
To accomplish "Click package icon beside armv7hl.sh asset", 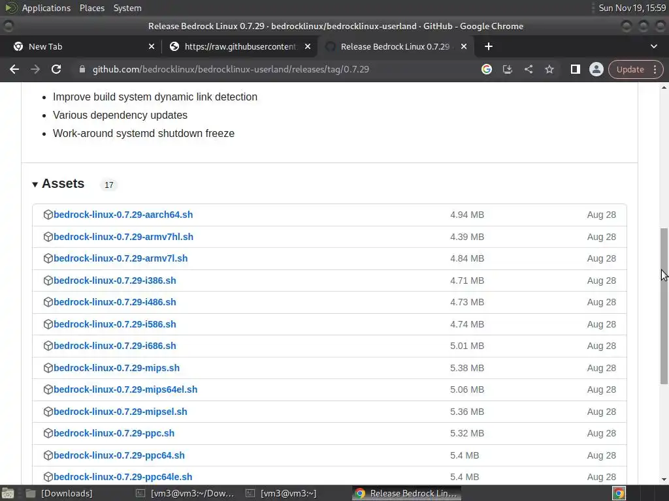I will click(x=48, y=236).
